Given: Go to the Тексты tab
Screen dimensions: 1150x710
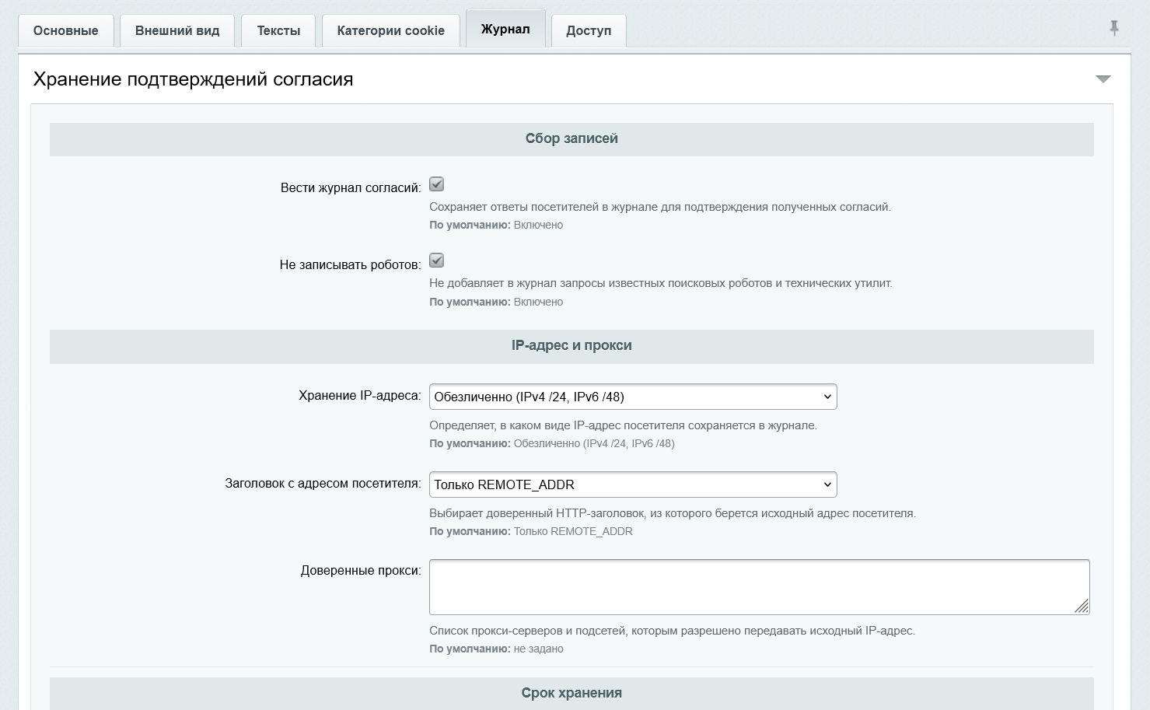Looking at the screenshot, I should (278, 31).
